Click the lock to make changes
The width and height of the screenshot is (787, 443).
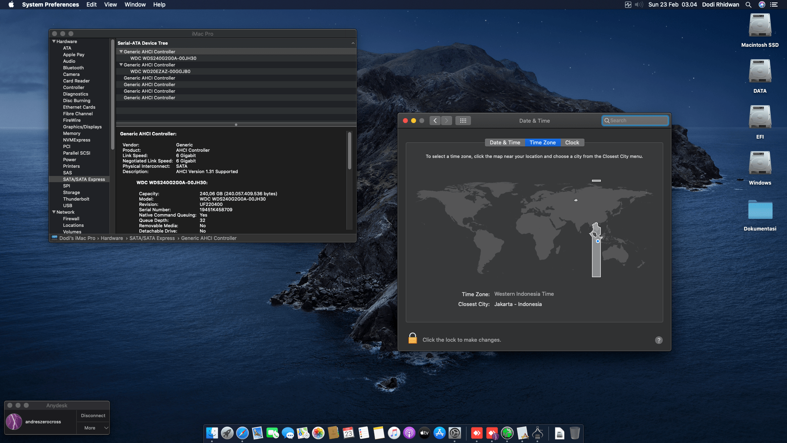(412, 338)
